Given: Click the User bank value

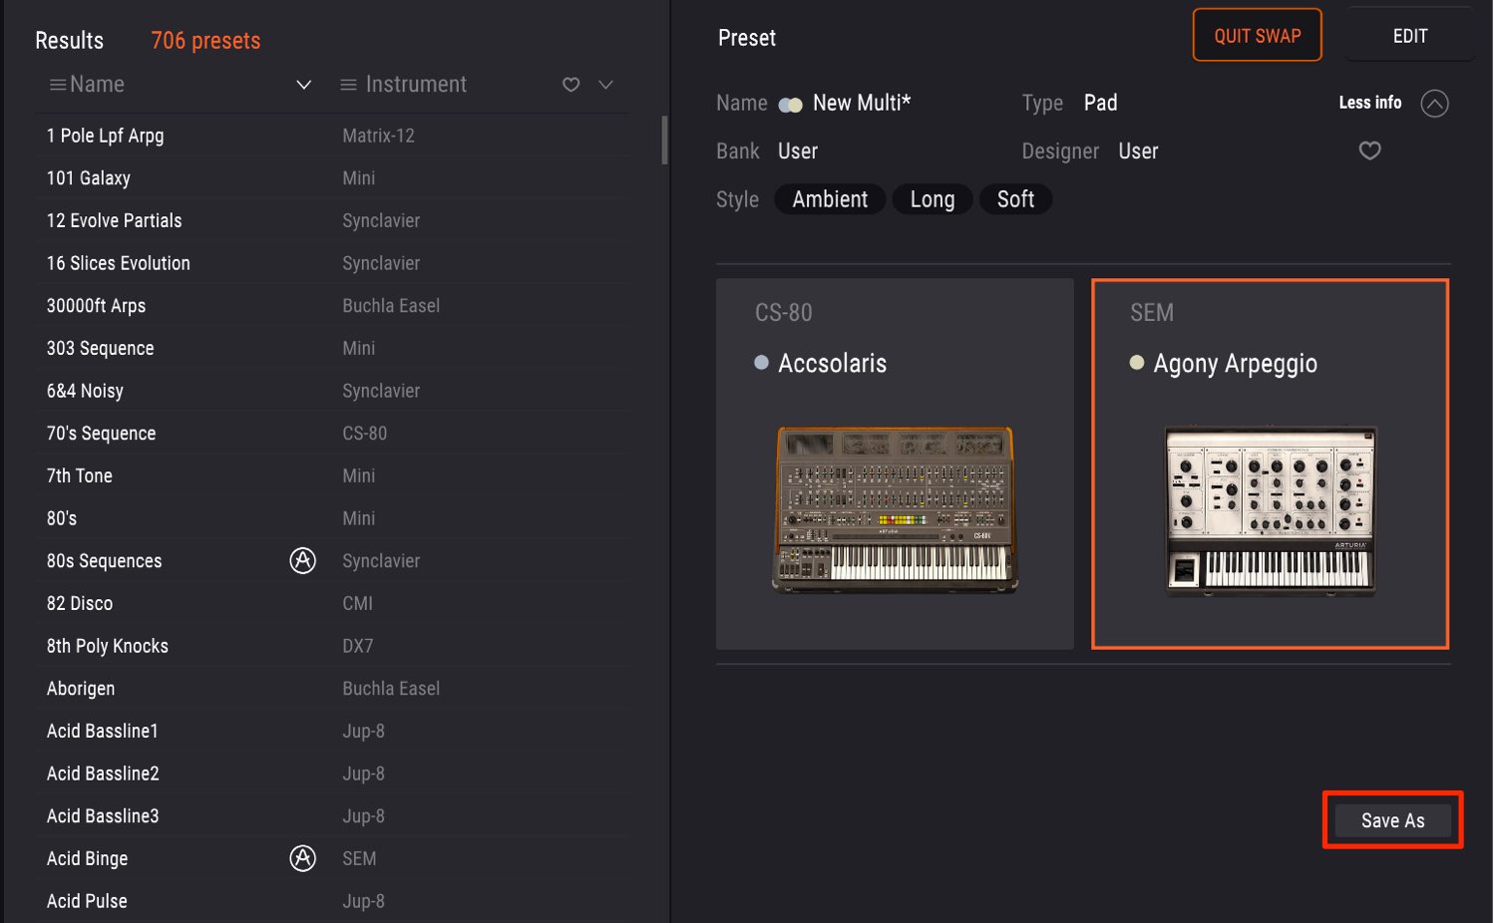Looking at the screenshot, I should coord(798,152).
